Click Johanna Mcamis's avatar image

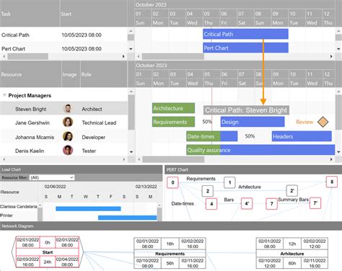[x=68, y=137]
